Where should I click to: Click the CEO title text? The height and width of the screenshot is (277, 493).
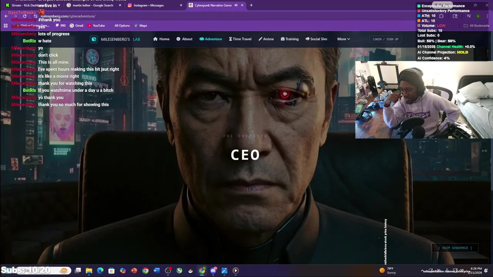tap(245, 155)
